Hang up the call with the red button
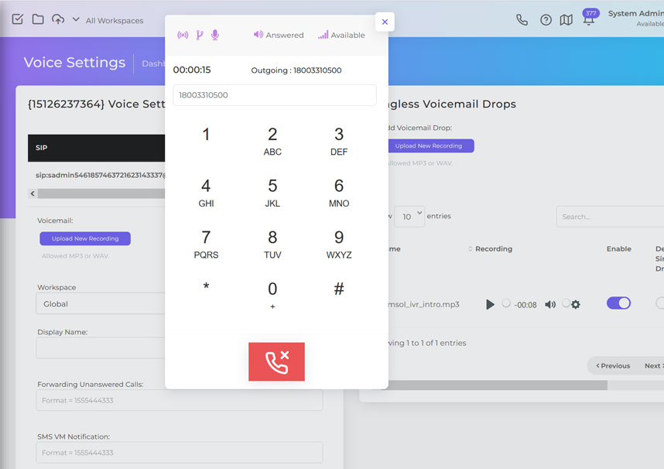Image resolution: width=664 pixels, height=469 pixels. 276,361
